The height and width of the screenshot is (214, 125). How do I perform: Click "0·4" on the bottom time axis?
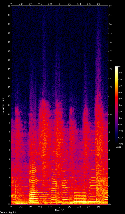[30, 207]
